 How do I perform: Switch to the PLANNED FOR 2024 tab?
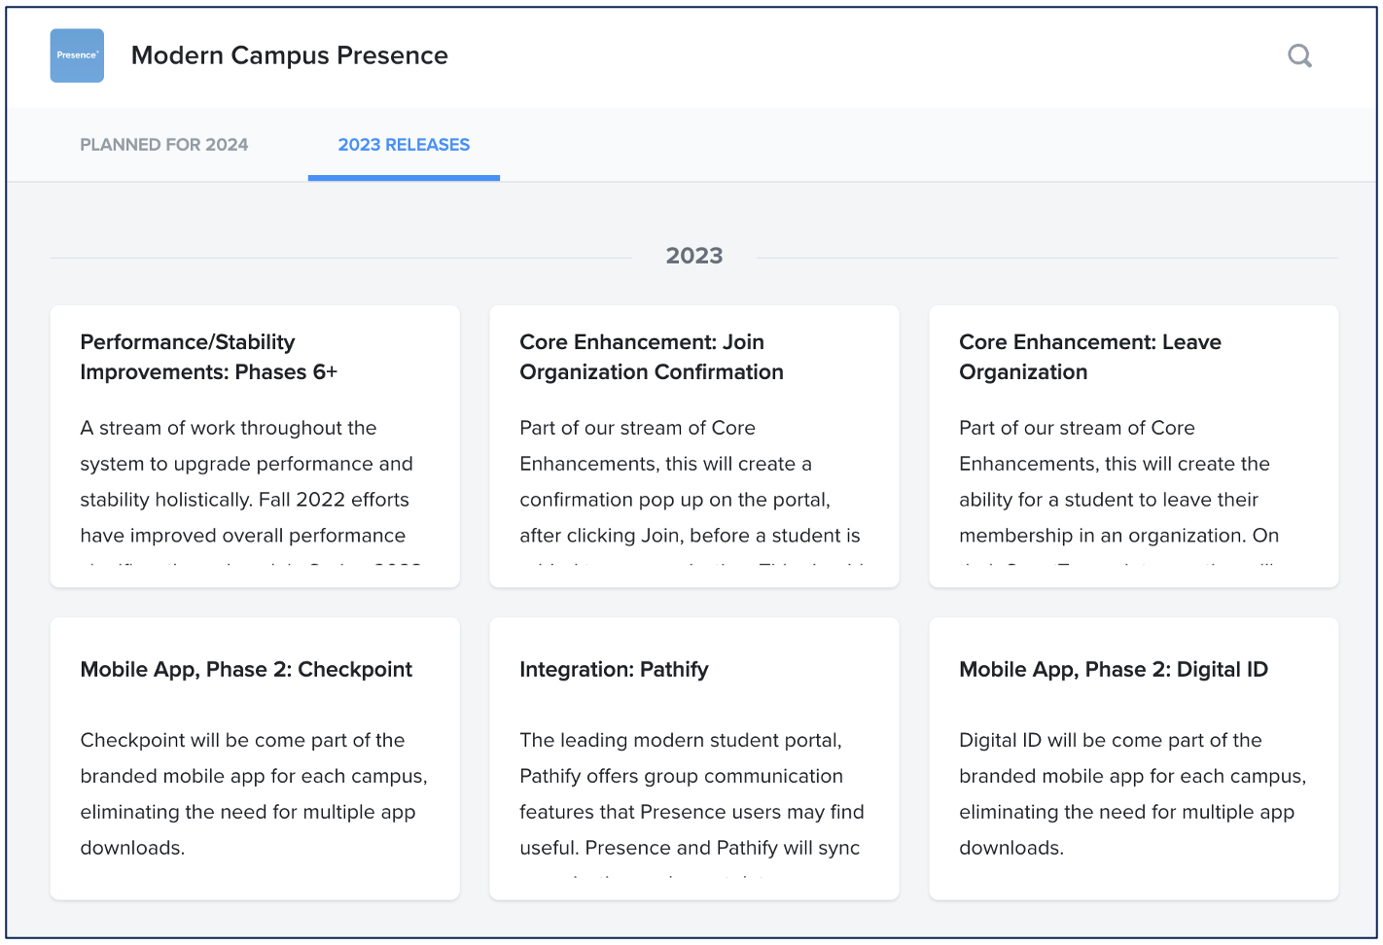pos(163,144)
